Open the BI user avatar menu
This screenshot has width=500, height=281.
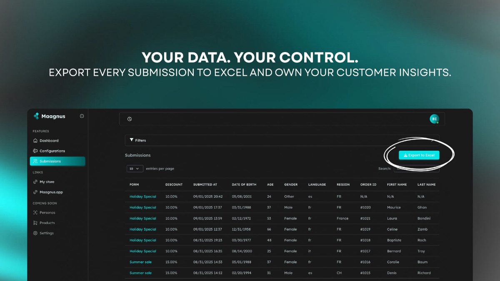(434, 119)
